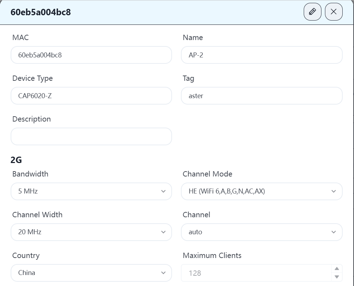Click the Maximum Clients number field
Screen dimensions: 354x286
[x=255, y=273]
